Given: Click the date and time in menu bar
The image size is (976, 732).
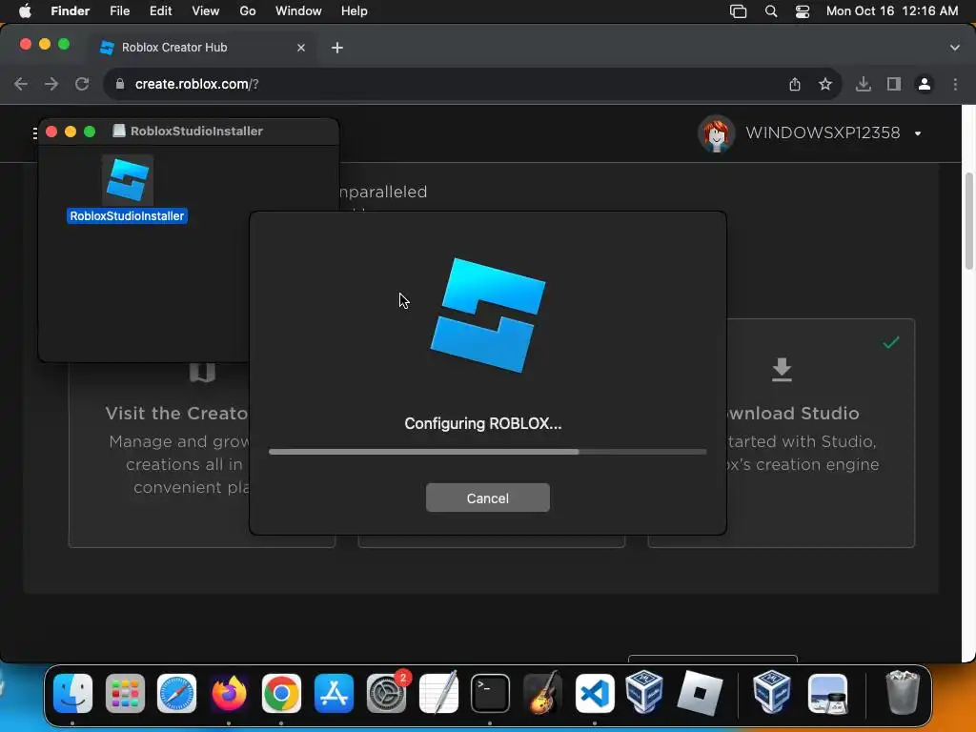Looking at the screenshot, I should [x=892, y=11].
